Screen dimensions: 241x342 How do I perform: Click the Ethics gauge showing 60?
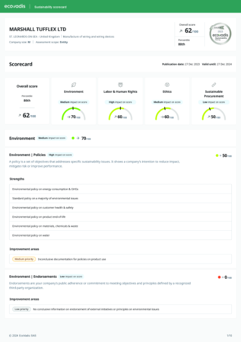tap(167, 113)
